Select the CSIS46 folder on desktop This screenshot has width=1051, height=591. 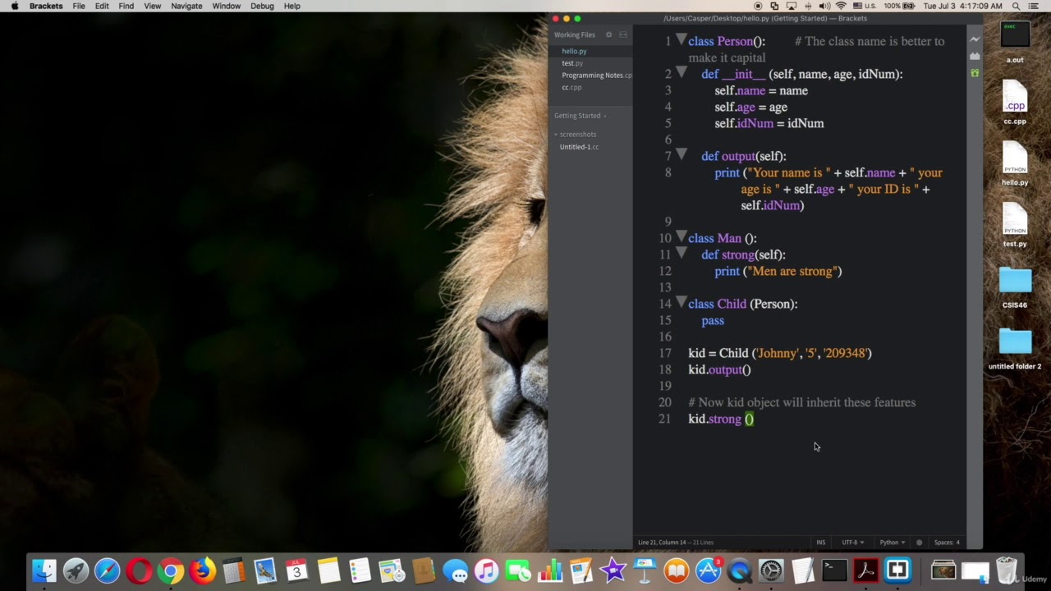1015,287
